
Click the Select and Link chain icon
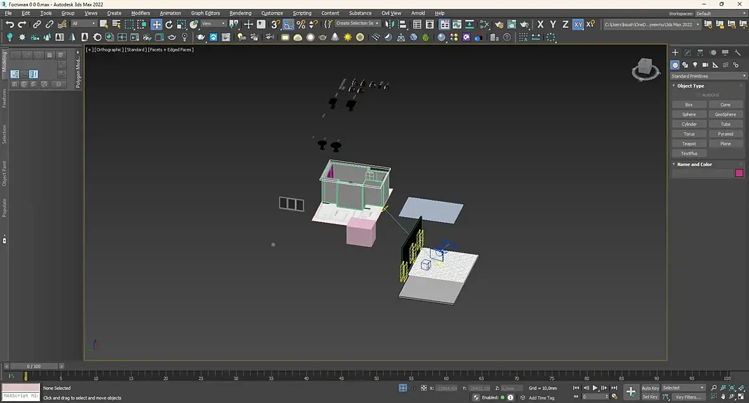37,24
